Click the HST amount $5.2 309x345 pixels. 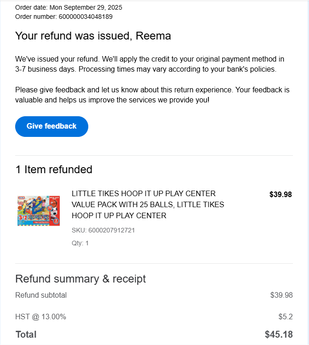[x=286, y=317]
